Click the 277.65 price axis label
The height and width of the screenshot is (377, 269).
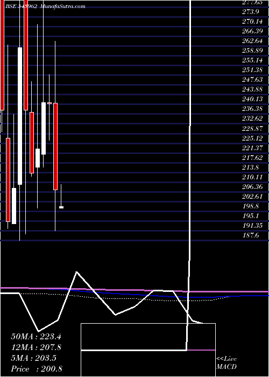252,2
